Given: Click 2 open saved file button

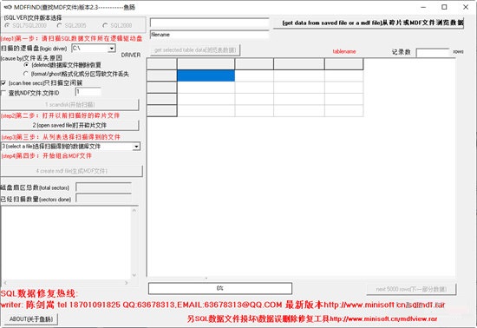Looking at the screenshot, I should tap(69, 125).
